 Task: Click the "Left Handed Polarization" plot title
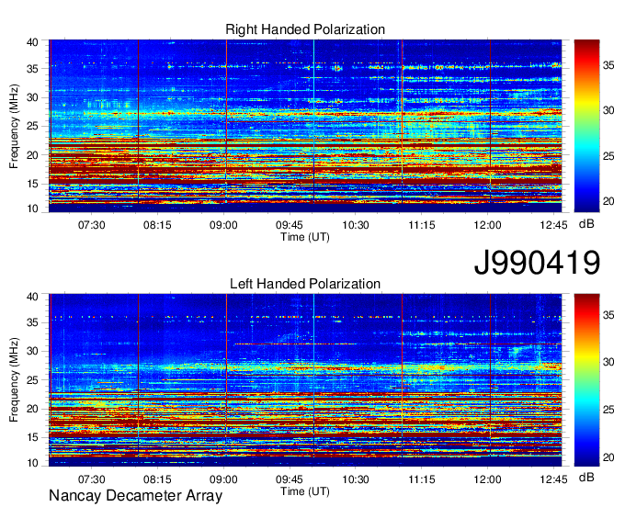305,284
